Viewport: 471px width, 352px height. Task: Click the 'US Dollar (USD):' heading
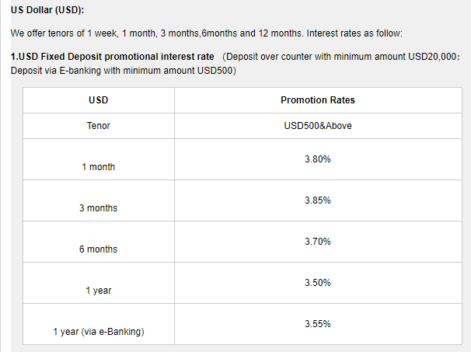(x=47, y=10)
